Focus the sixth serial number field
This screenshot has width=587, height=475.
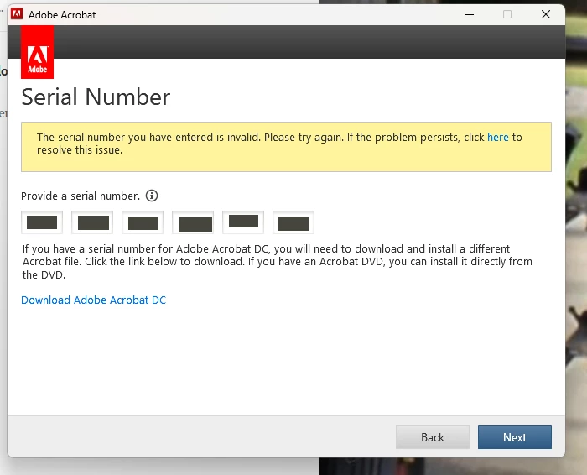coord(293,222)
